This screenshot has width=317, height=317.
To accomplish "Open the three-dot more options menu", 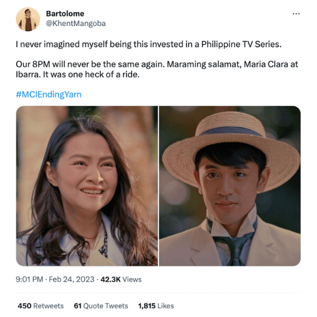I will 296,14.
